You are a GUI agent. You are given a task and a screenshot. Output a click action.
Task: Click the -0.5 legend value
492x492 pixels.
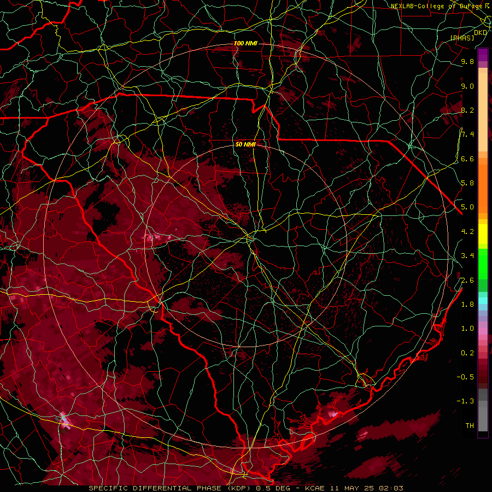(465, 377)
